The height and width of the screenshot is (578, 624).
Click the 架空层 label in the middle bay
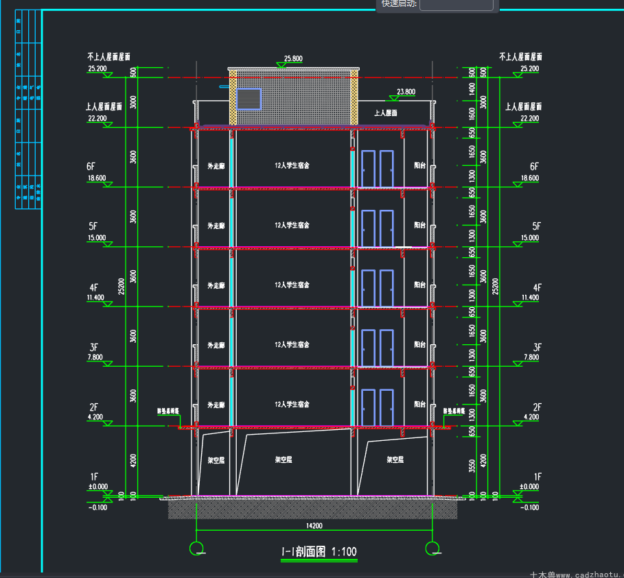(284, 459)
